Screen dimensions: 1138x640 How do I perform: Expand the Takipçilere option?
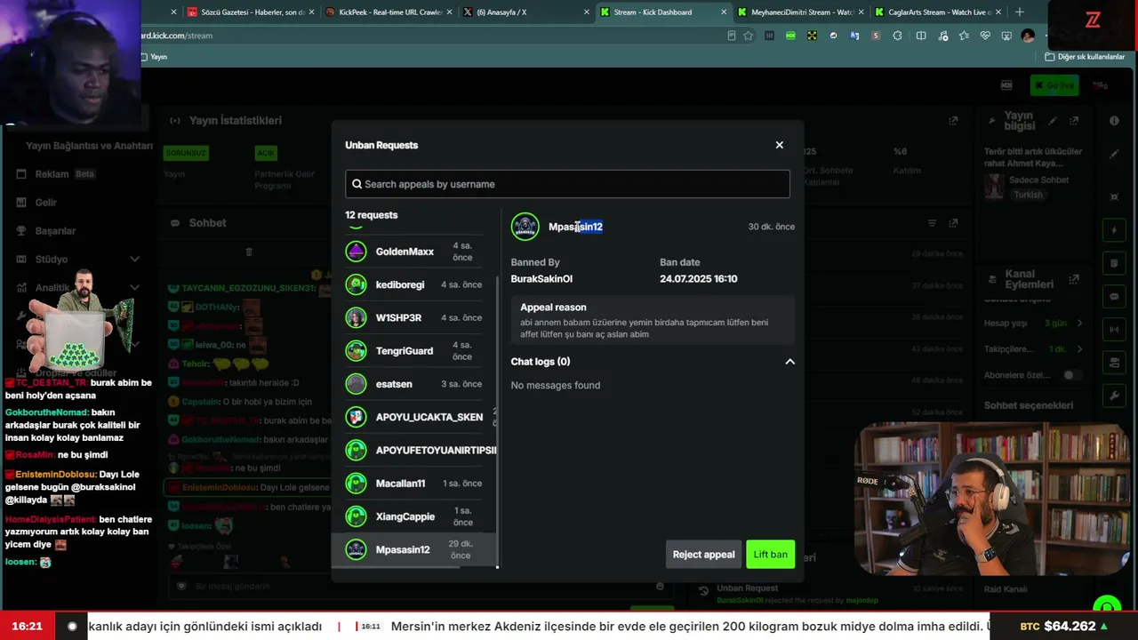1079,349
